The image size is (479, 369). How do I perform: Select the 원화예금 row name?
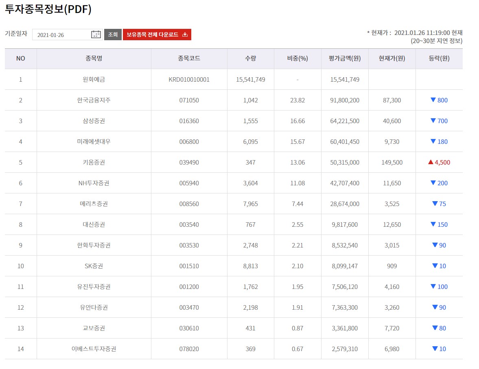tap(94, 79)
